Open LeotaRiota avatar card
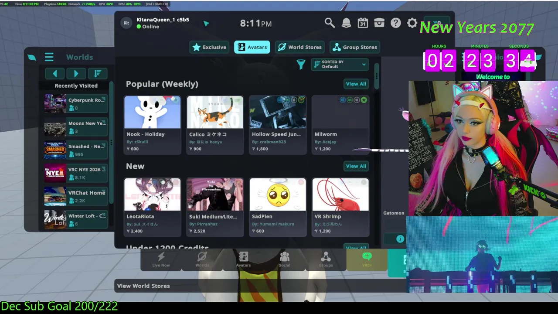558x314 pixels. (x=152, y=207)
